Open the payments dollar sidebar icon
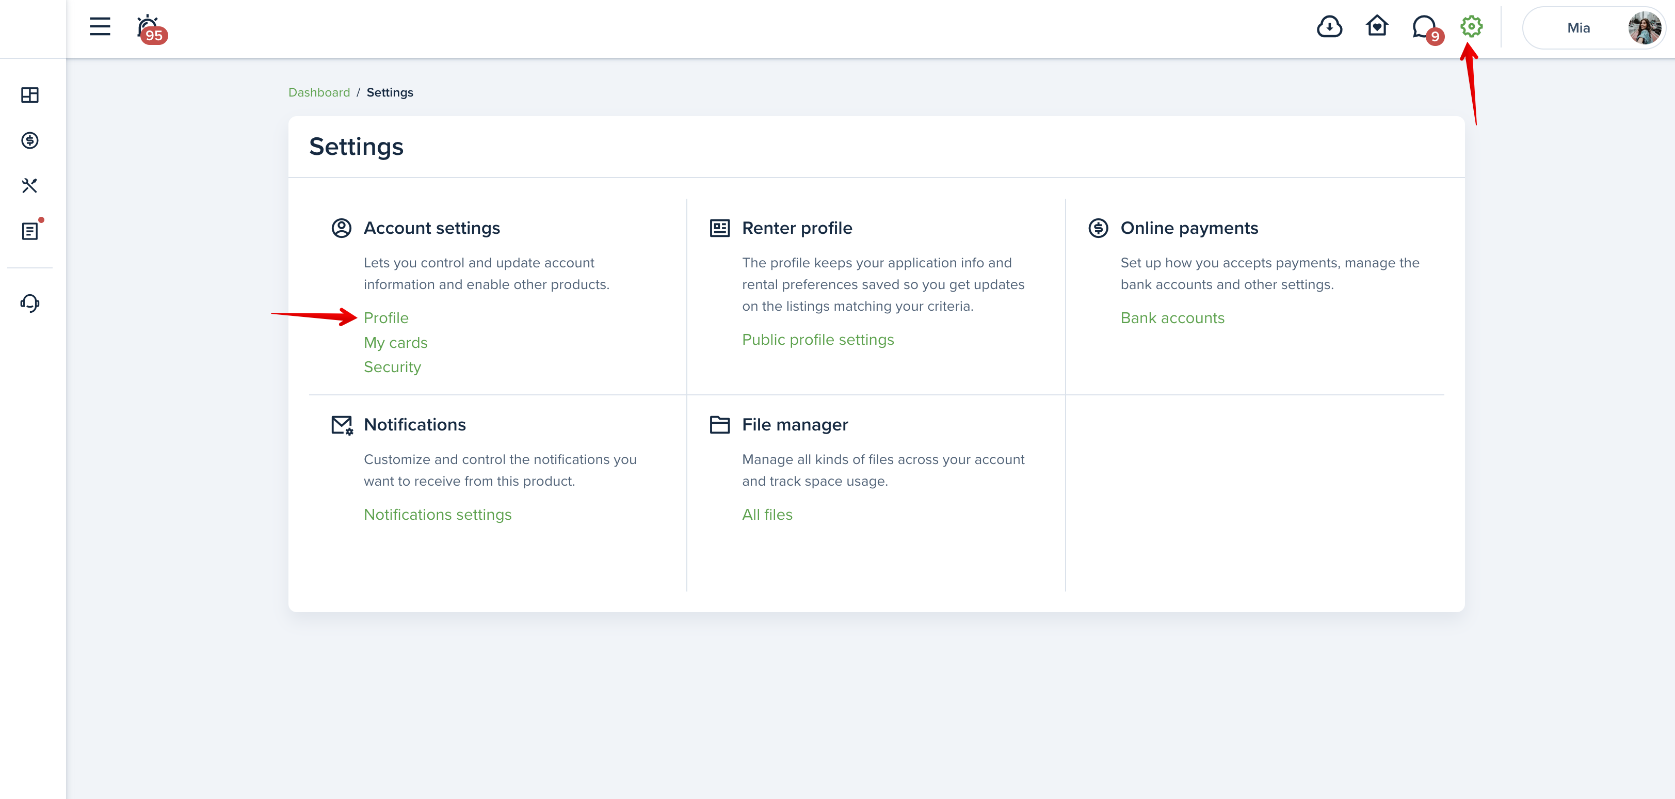The width and height of the screenshot is (1675, 799). click(x=30, y=140)
